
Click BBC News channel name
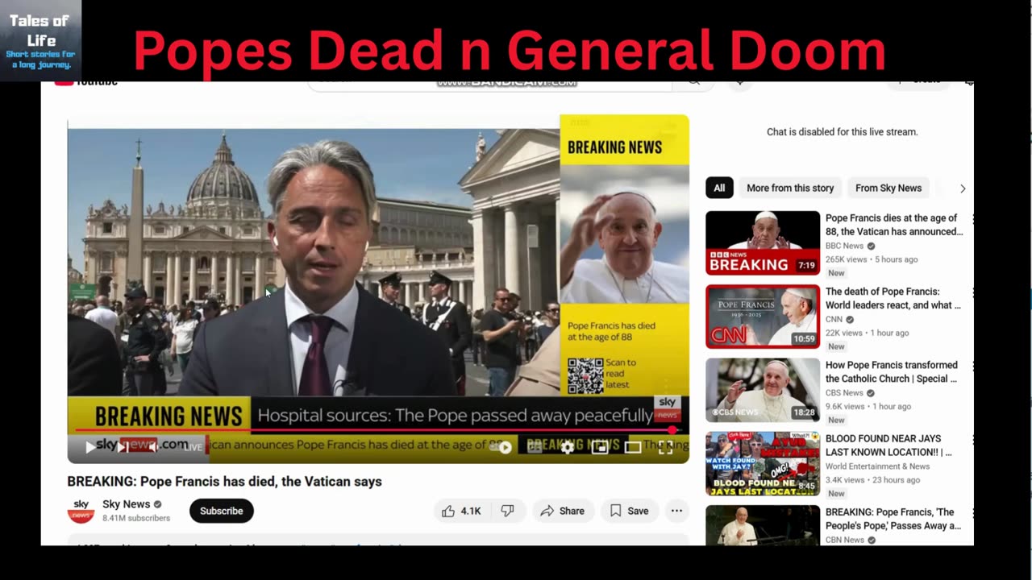click(x=844, y=246)
